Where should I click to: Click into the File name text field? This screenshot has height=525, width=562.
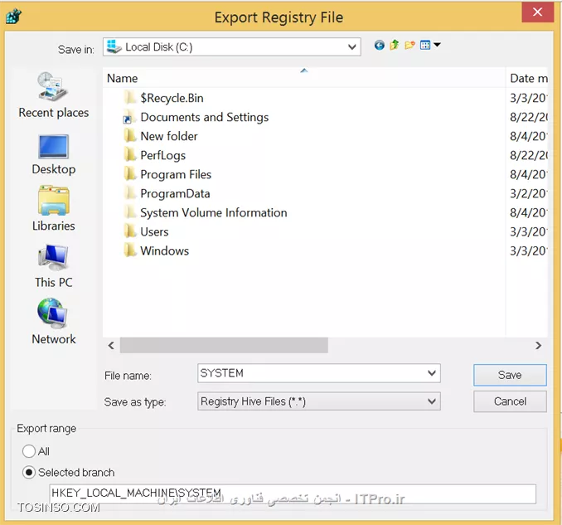[312, 373]
